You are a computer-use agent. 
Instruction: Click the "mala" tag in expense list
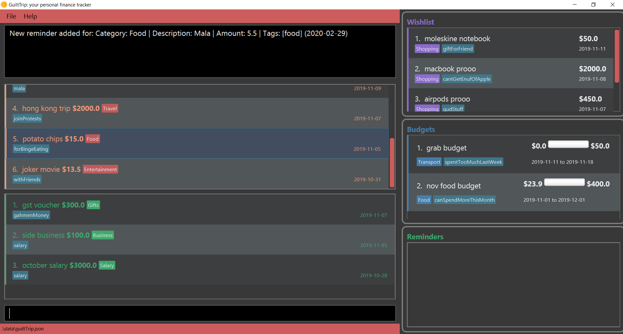[19, 89]
